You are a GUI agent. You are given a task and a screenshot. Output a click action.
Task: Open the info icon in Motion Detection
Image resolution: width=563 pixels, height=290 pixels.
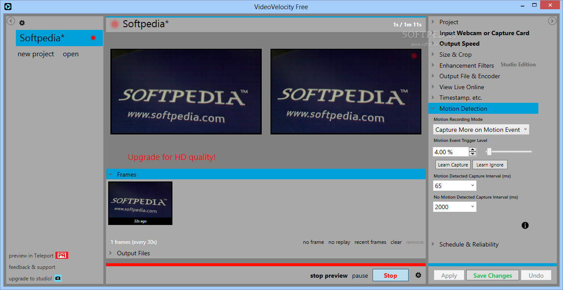(x=525, y=225)
